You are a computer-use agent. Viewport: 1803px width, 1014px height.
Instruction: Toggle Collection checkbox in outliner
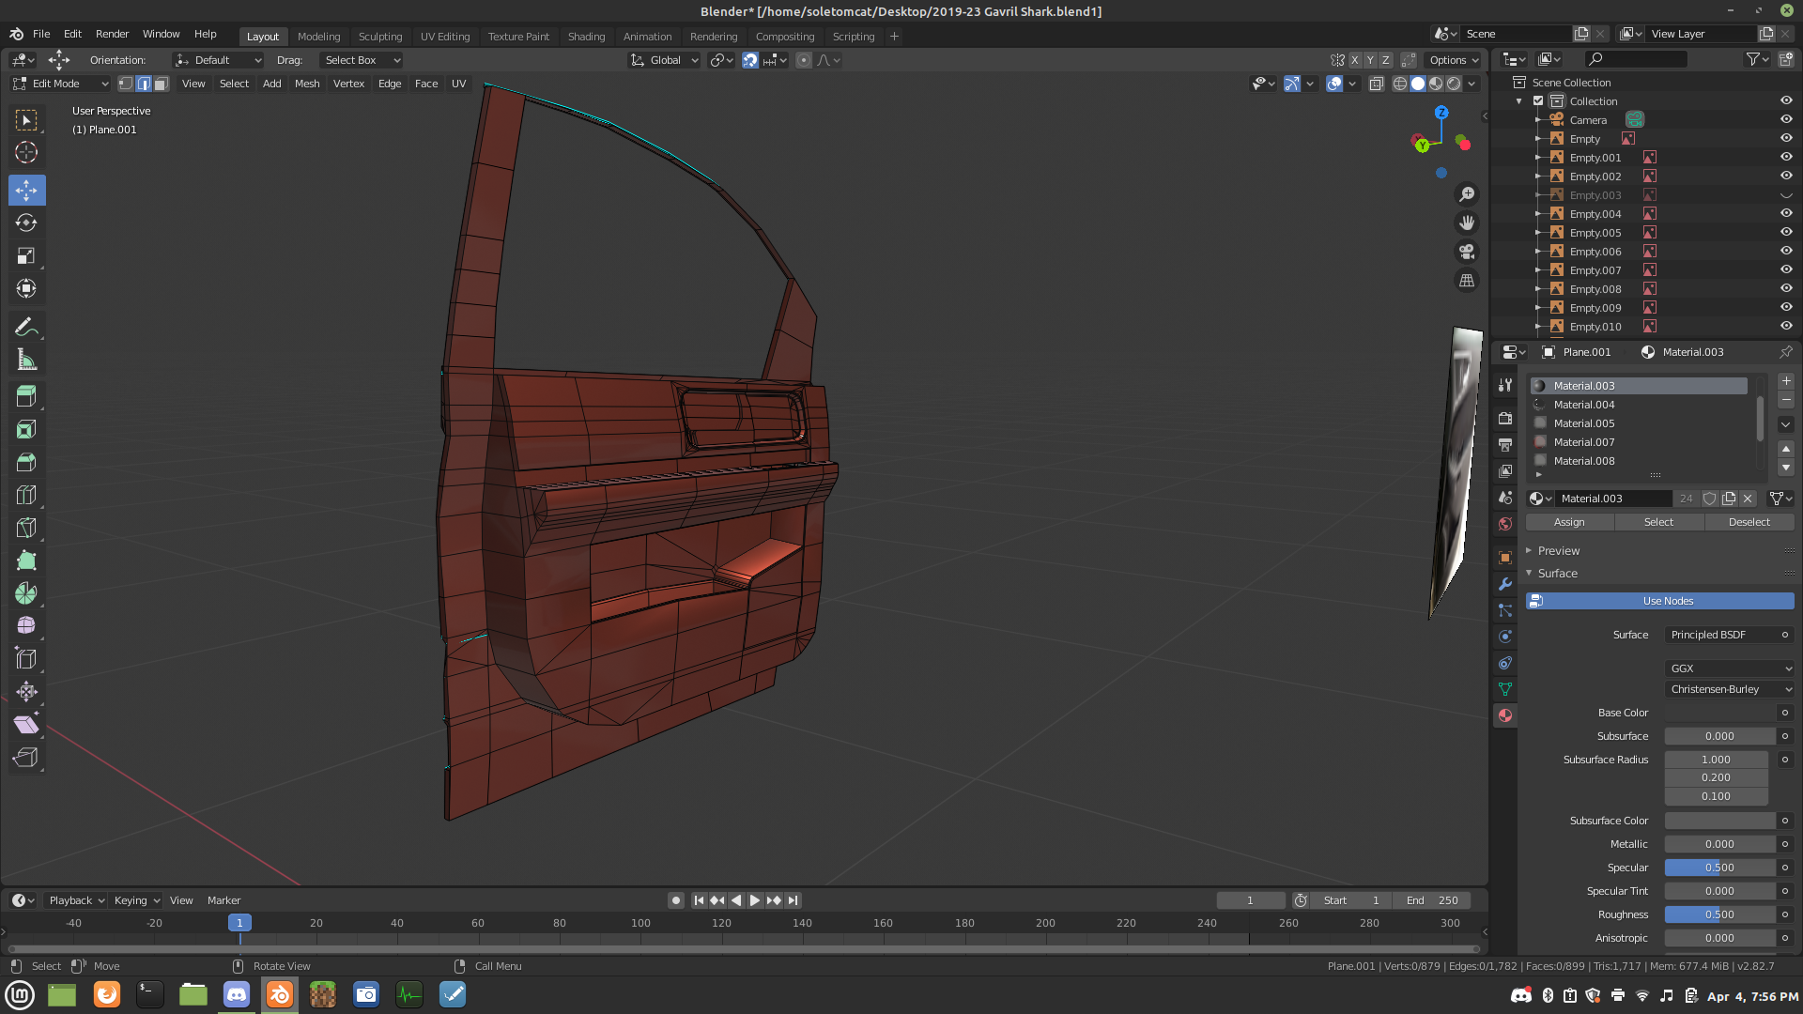pos(1538,100)
